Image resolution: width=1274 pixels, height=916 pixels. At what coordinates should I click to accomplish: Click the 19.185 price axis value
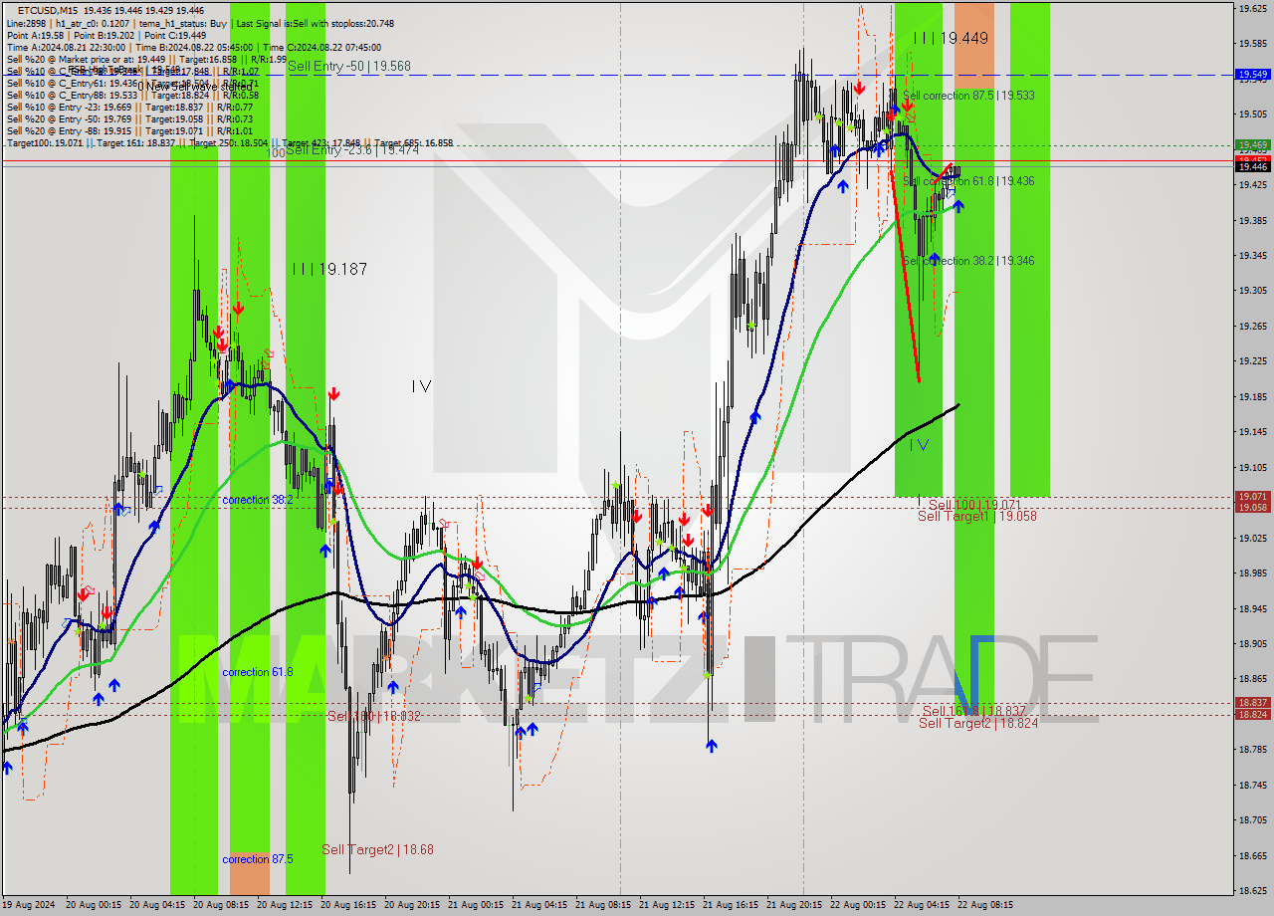pos(1252,397)
